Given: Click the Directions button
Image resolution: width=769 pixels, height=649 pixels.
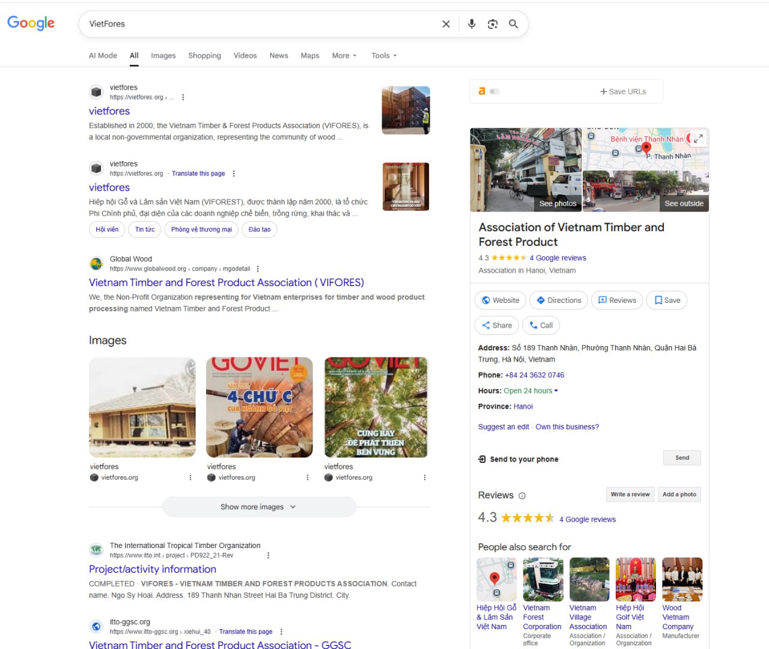Looking at the screenshot, I should click(x=559, y=300).
